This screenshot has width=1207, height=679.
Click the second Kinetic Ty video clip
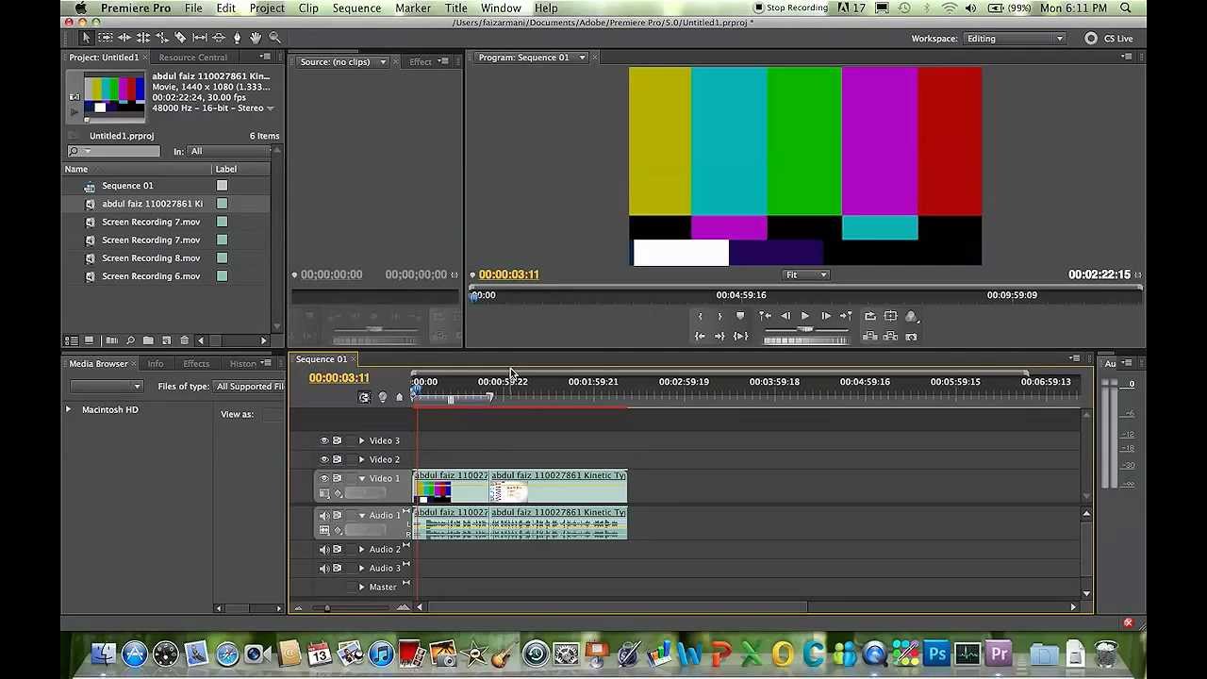pyautogui.click(x=558, y=486)
